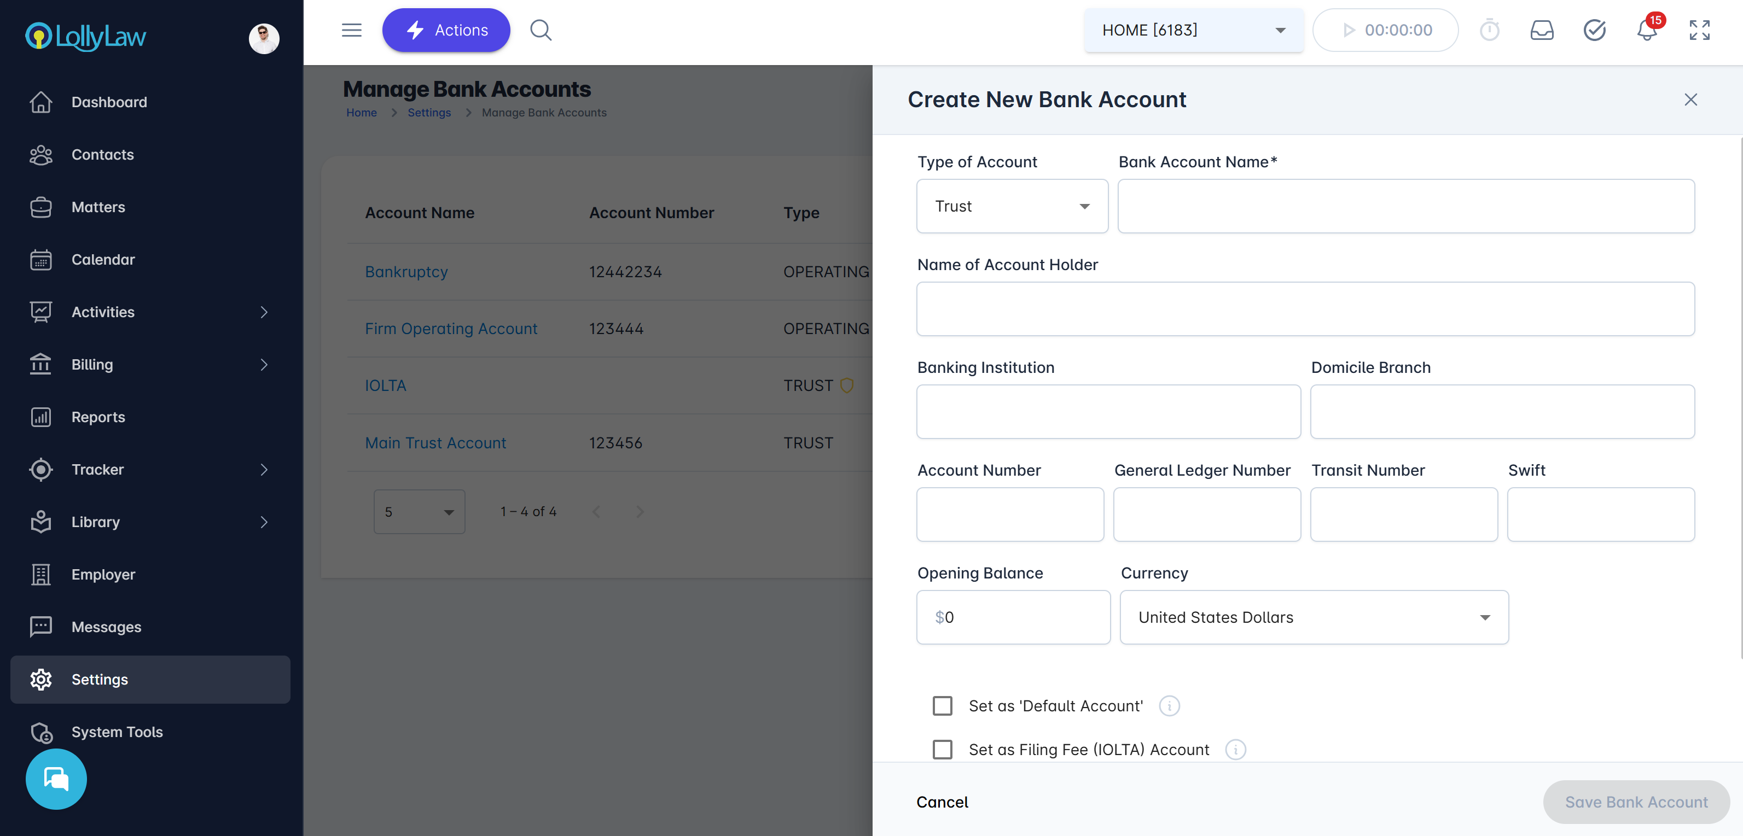Viewport: 1743px width, 836px height.
Task: Click the Actions button
Action: tap(446, 30)
